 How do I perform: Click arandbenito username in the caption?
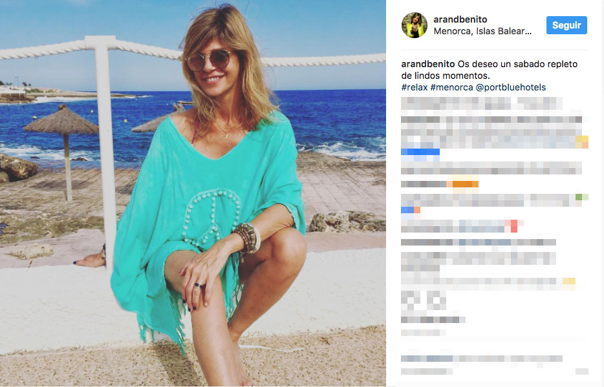click(x=428, y=64)
